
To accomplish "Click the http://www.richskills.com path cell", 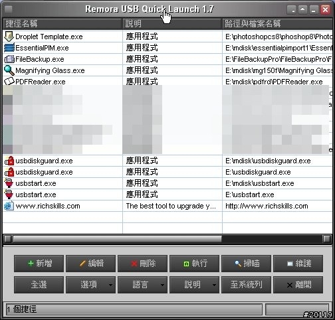I will (x=267, y=206).
